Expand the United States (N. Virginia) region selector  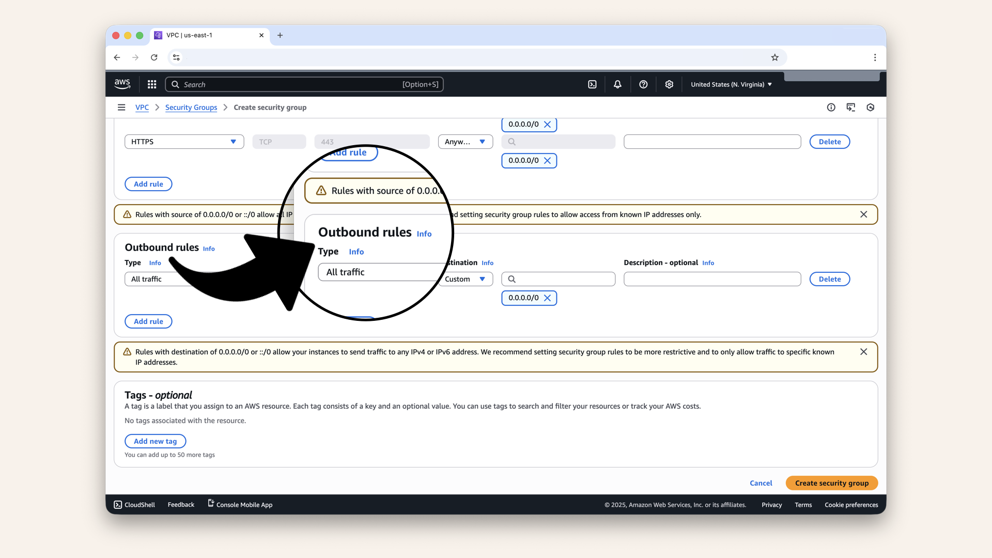click(x=731, y=84)
